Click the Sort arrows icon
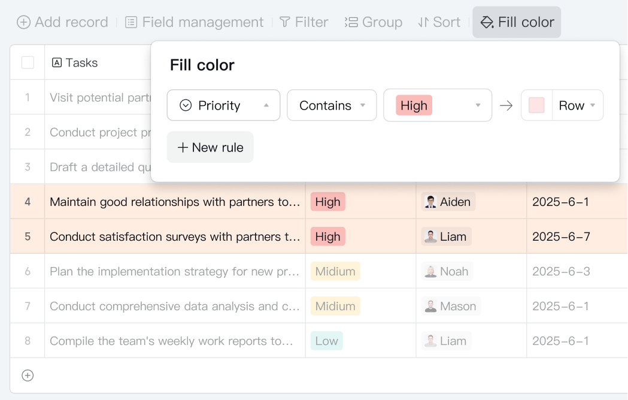 [423, 22]
